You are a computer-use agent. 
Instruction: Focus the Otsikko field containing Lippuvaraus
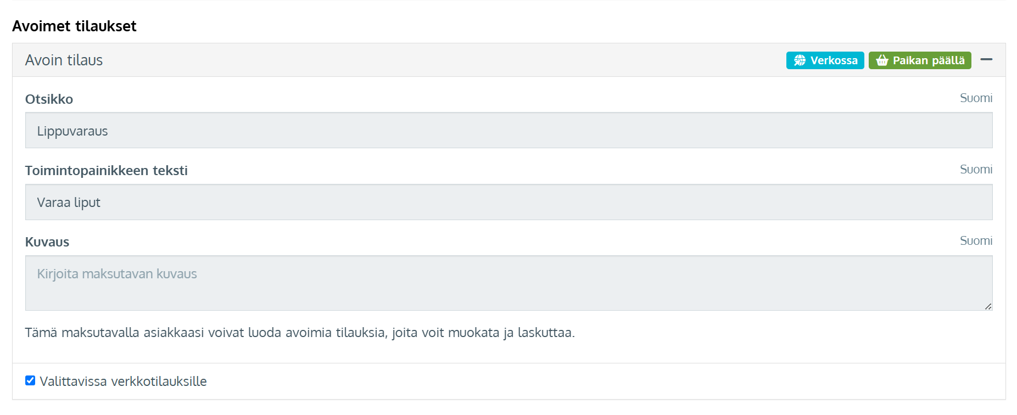click(x=509, y=131)
